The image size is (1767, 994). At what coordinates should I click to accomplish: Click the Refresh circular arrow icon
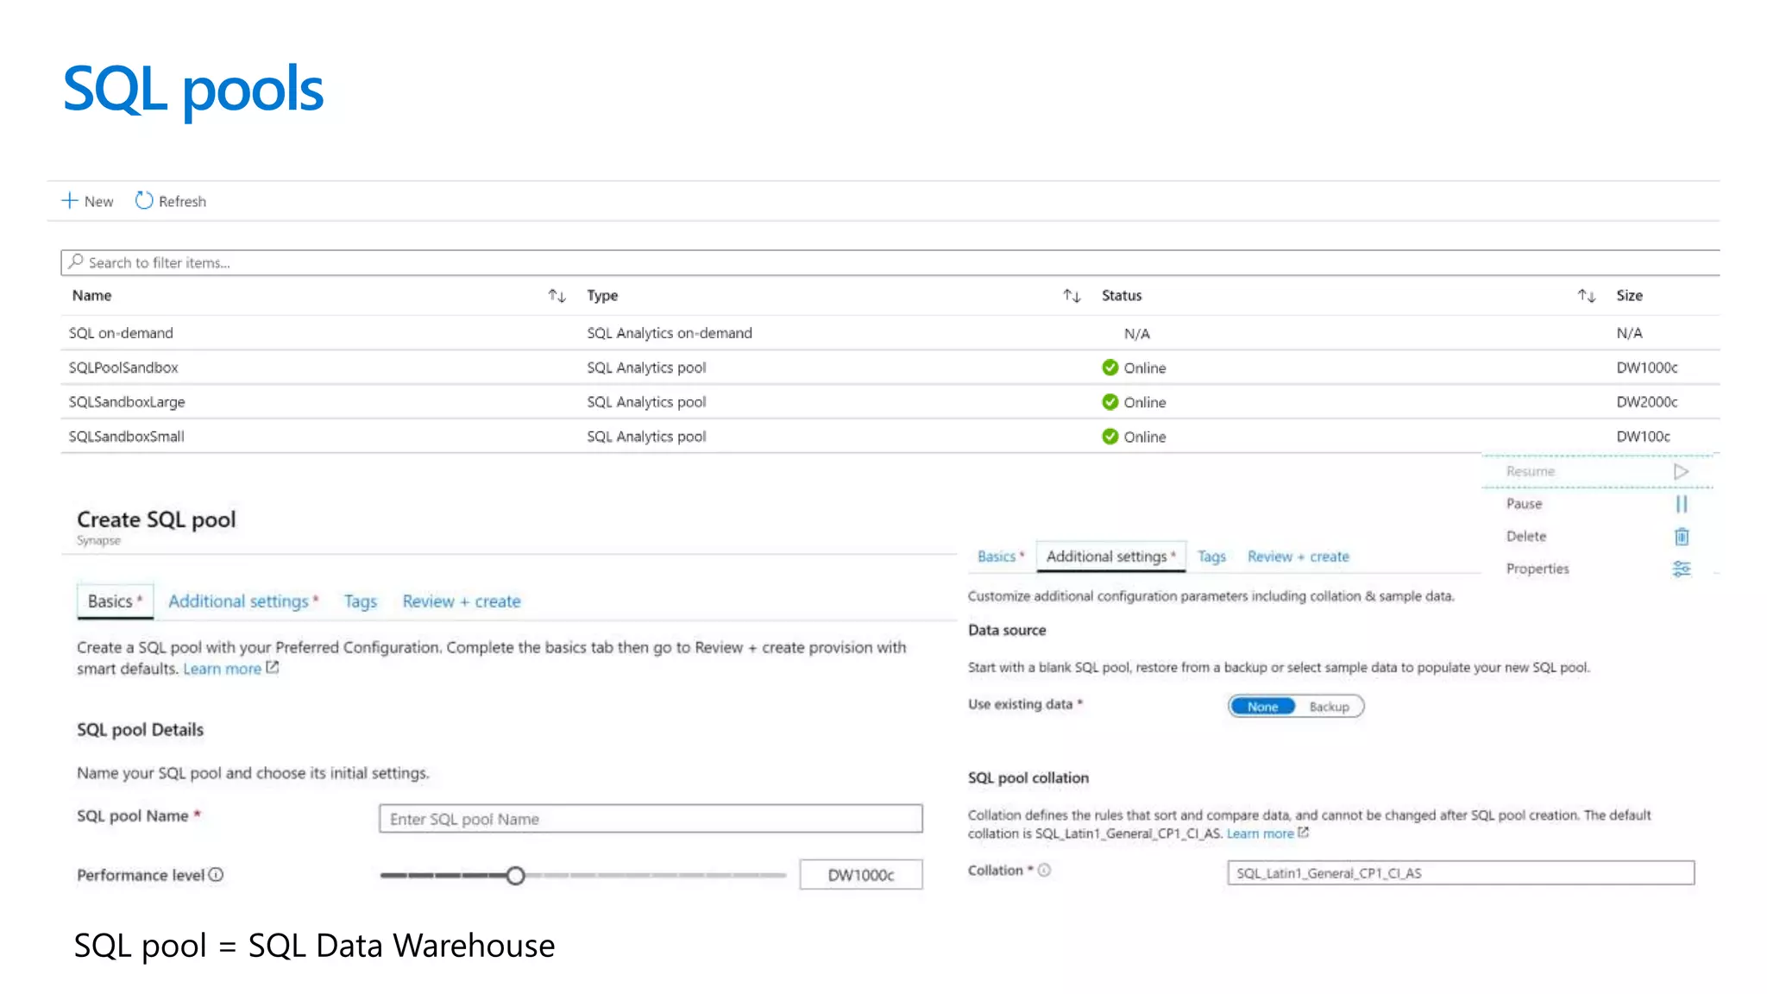[144, 201]
